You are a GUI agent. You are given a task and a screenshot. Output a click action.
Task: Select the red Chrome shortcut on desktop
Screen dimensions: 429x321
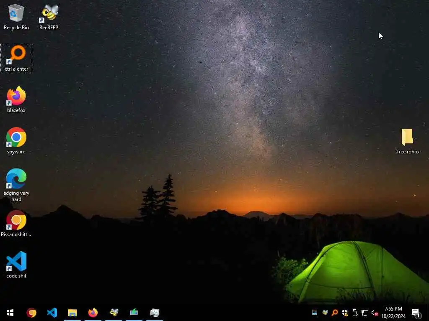16,224
